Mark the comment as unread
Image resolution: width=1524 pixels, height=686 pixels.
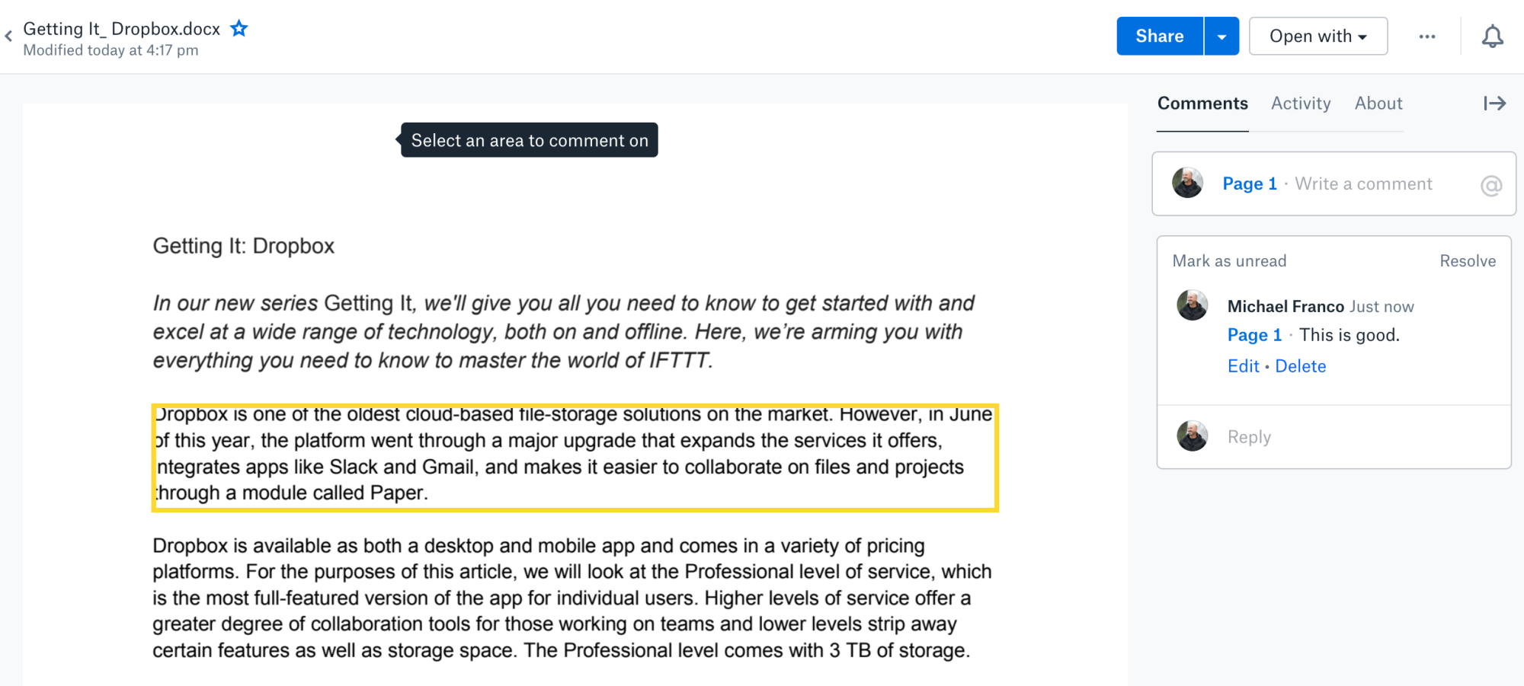(1229, 261)
